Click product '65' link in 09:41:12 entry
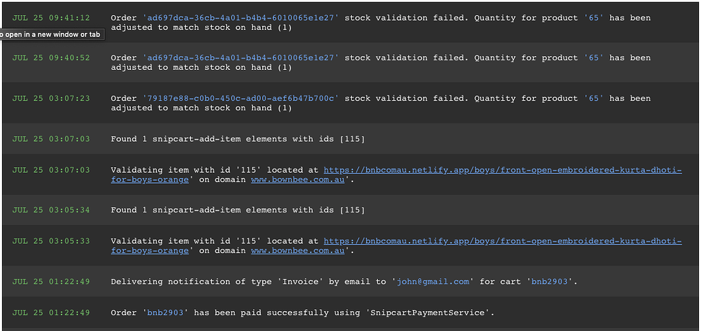The height and width of the screenshot is (331, 701). point(594,18)
